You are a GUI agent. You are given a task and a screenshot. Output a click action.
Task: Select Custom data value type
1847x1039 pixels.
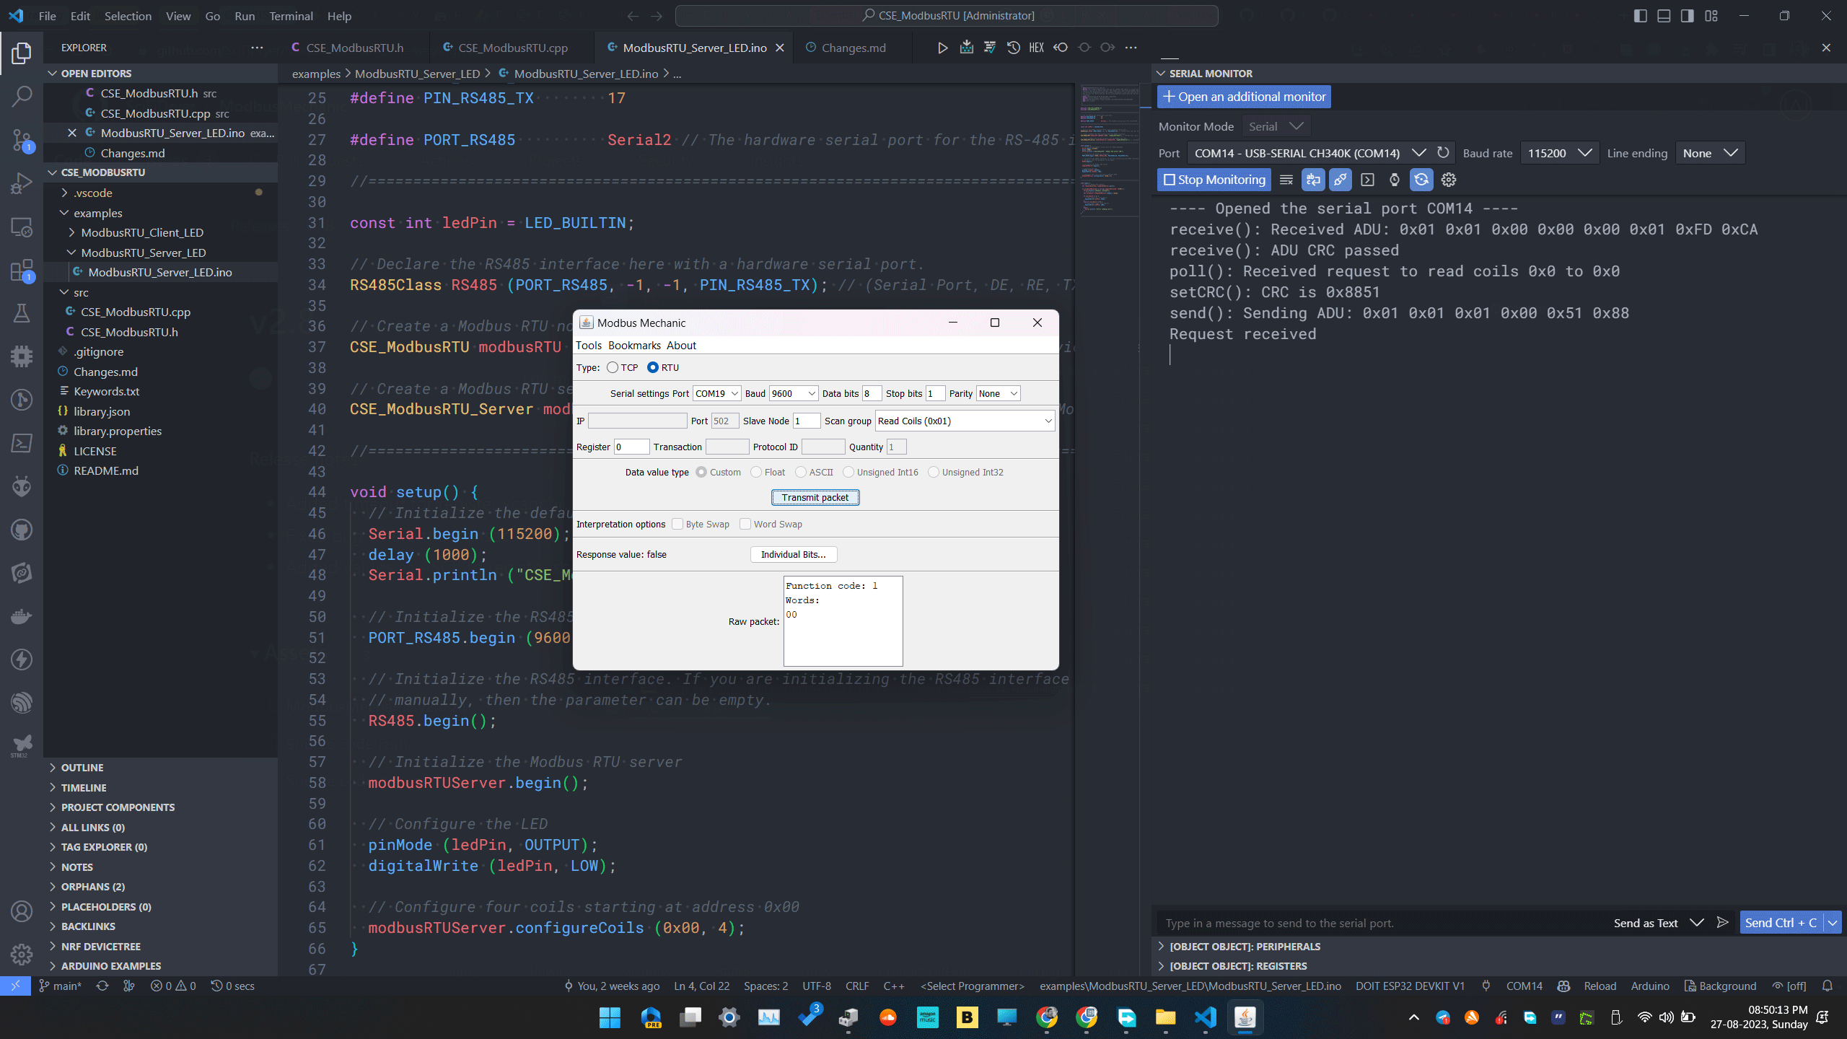tap(701, 472)
